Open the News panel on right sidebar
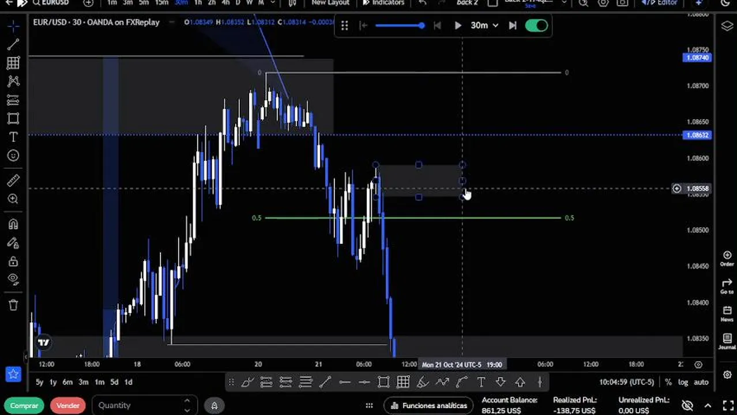 727,314
